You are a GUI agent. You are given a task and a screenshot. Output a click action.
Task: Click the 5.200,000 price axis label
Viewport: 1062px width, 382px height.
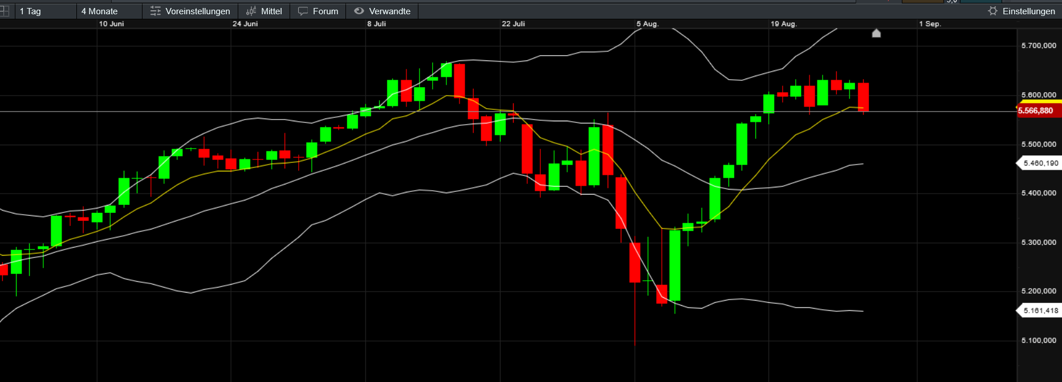coord(1039,291)
